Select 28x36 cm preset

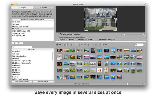pos(32,74)
